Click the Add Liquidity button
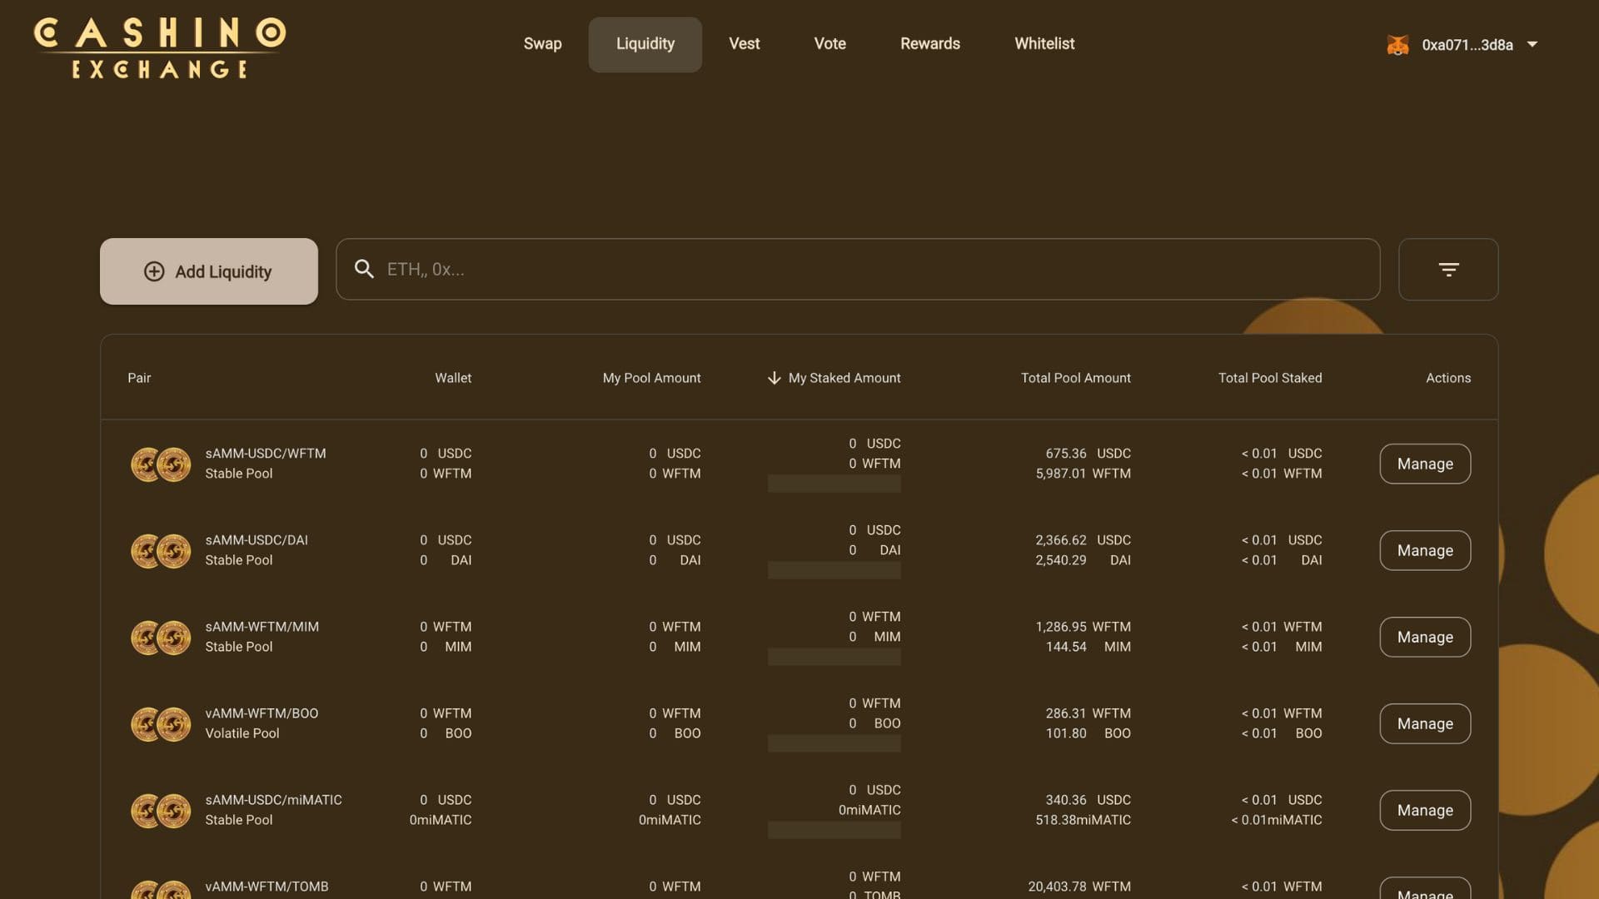The width and height of the screenshot is (1599, 899). 209,271
